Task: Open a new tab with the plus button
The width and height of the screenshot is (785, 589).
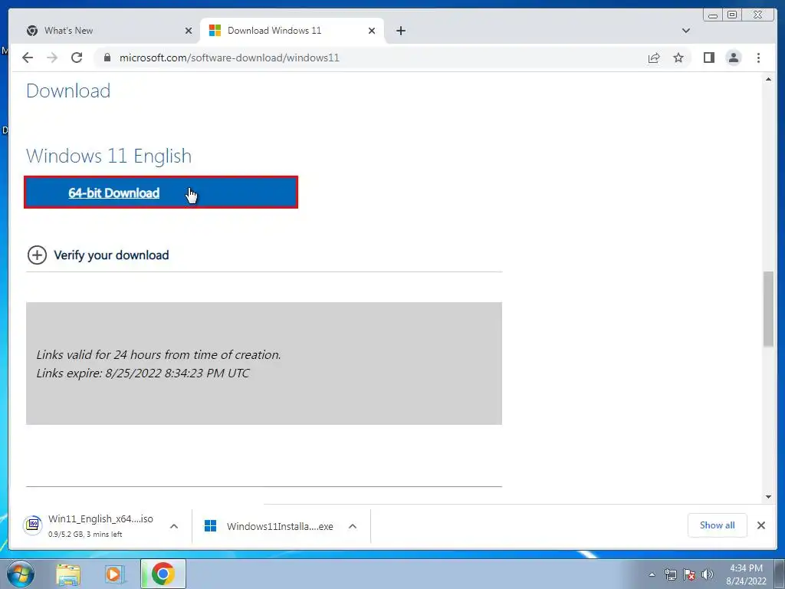Action: click(x=400, y=31)
